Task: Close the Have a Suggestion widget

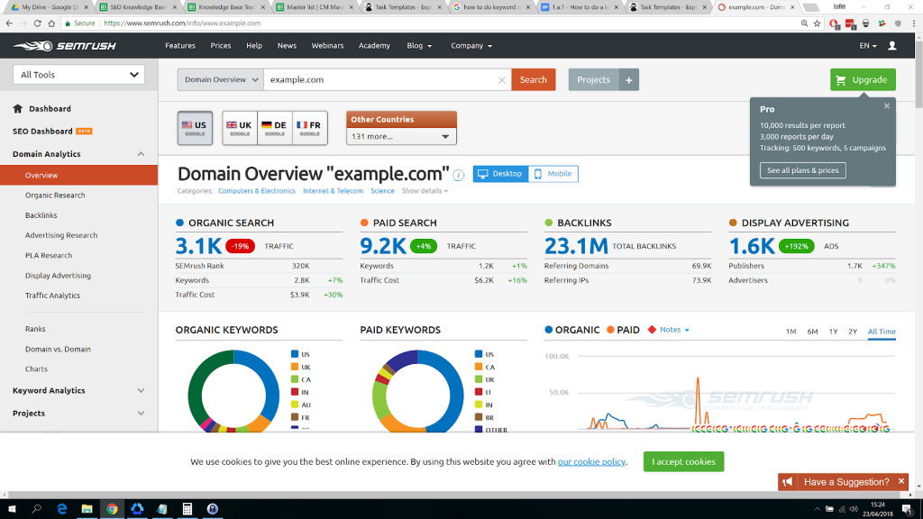Action: click(901, 481)
